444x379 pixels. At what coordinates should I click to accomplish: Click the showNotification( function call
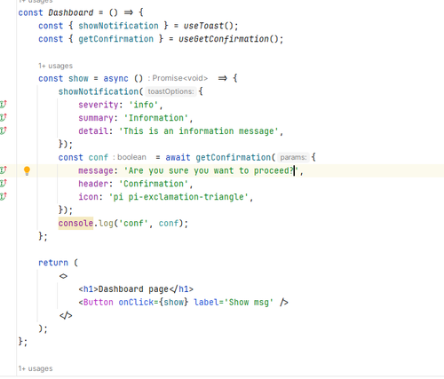(99, 91)
